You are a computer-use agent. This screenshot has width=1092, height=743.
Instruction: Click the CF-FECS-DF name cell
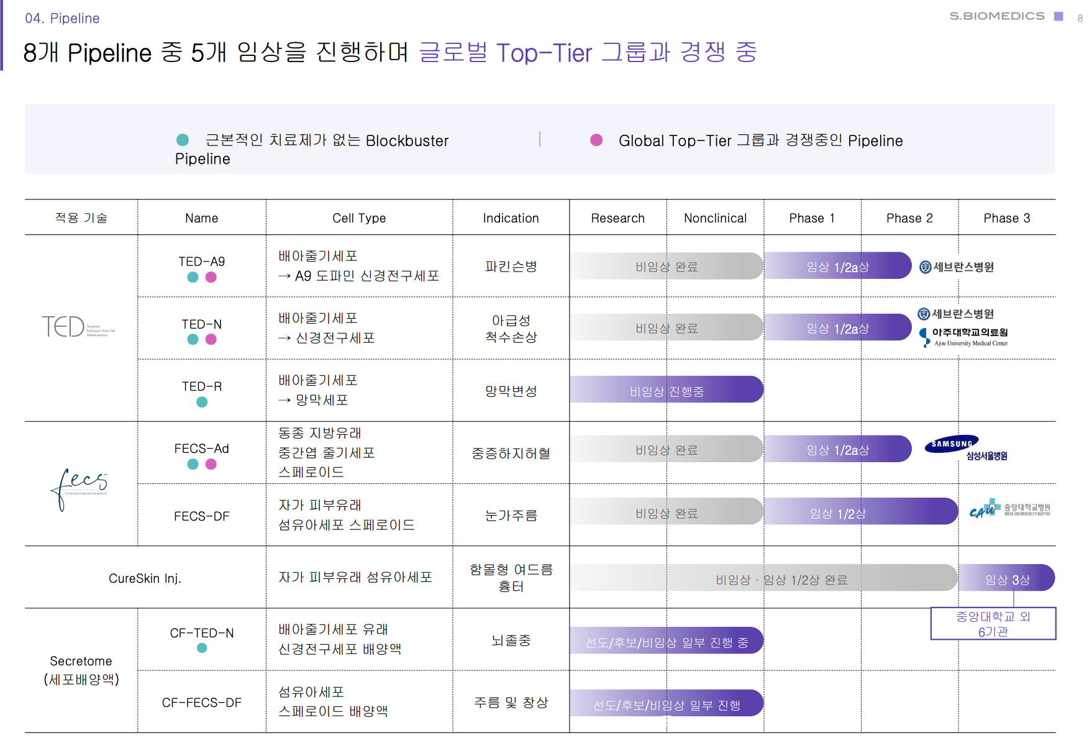(202, 703)
